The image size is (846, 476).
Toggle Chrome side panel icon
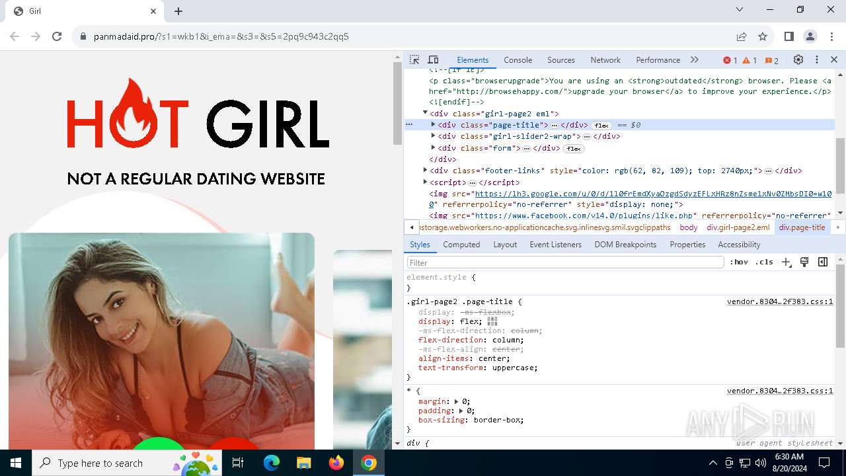(x=789, y=36)
